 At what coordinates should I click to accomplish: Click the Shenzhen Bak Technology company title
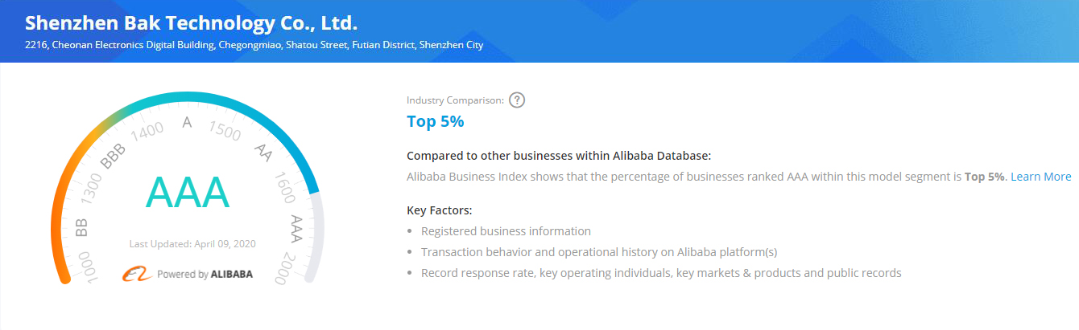191,22
